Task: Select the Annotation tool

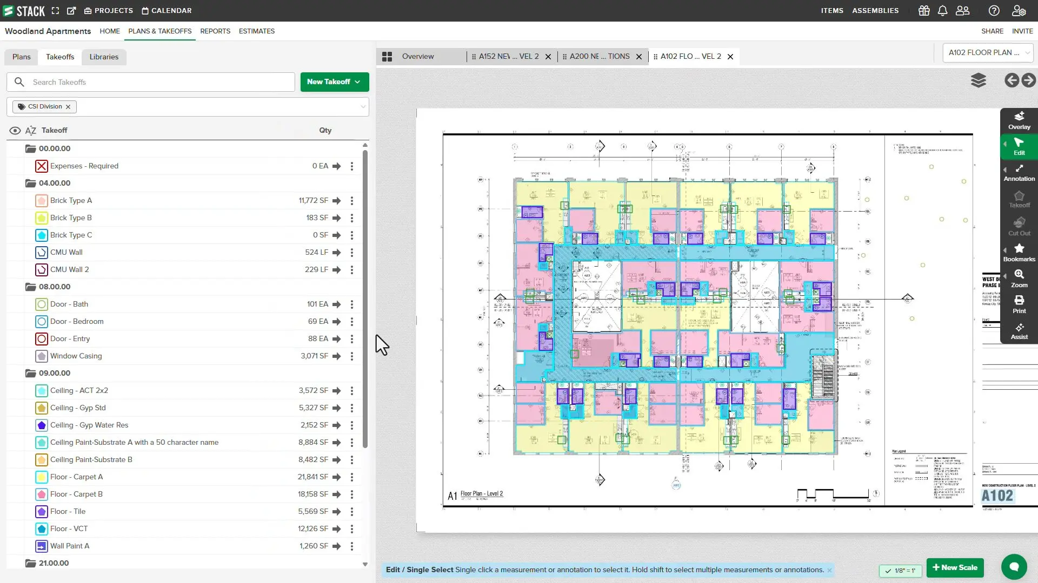Action: [x=1019, y=173]
